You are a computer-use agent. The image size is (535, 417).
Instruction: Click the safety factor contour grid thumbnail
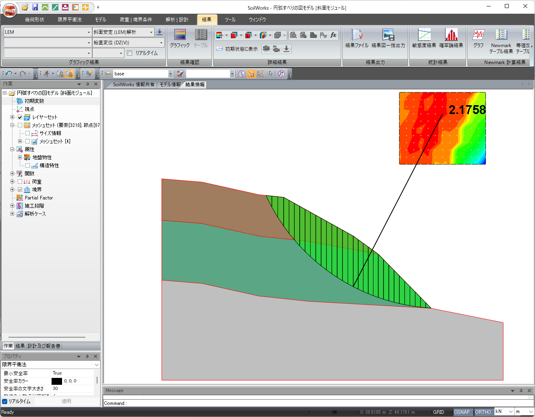coord(442,128)
